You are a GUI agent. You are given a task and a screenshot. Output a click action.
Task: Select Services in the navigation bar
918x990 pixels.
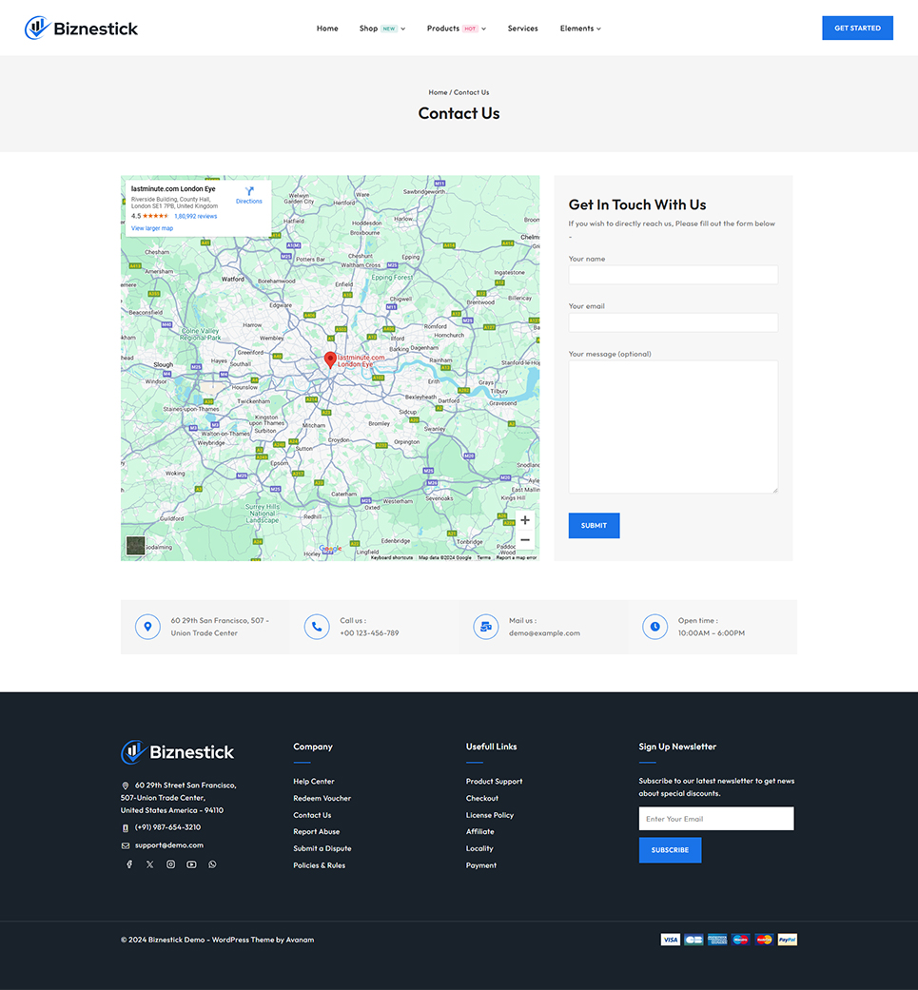click(x=522, y=28)
